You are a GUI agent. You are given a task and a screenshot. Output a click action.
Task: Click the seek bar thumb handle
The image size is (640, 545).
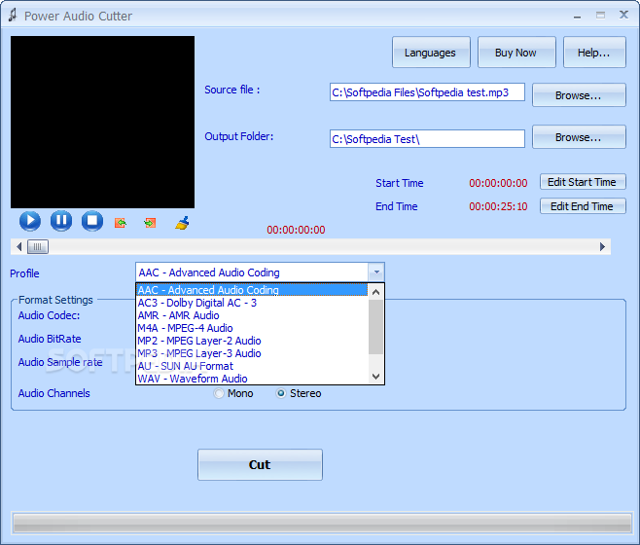click(38, 247)
